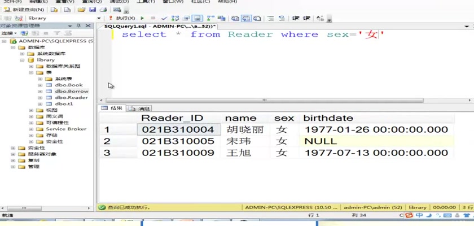
Task: Collapse the library database node
Action: 22,60
